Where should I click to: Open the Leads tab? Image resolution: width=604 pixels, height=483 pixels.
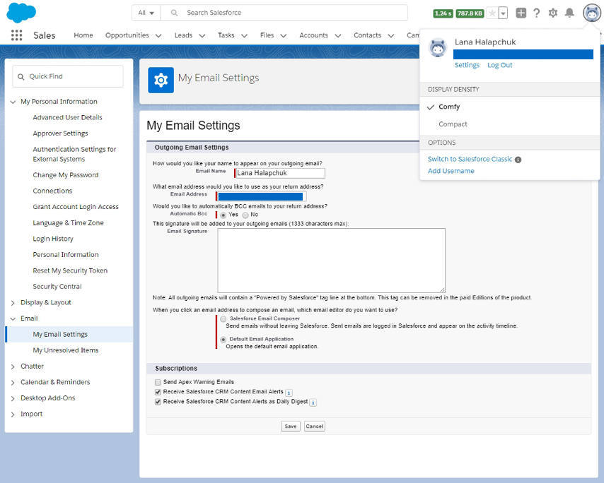(x=182, y=35)
